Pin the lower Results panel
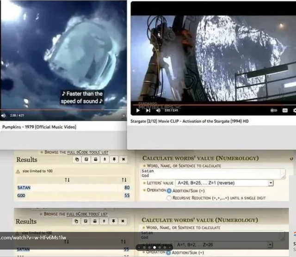Image resolution: width=296 pixels, height=257 pixels. [x=113, y=221]
